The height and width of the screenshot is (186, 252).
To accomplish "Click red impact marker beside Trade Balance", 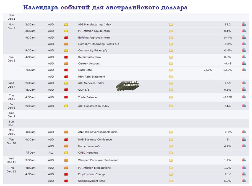I will coord(66,97).
